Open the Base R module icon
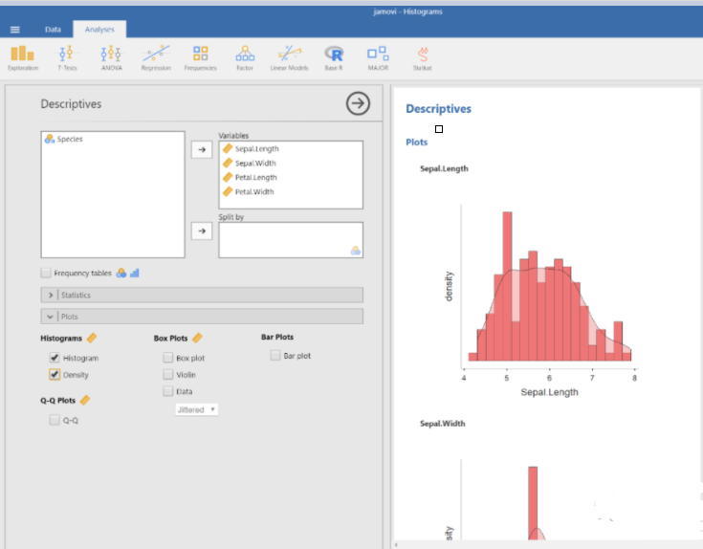703x549 pixels. 333,57
